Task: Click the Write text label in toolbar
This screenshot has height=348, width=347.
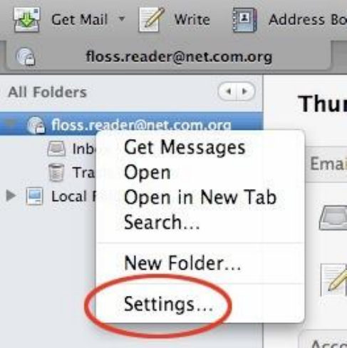Action: (x=192, y=19)
